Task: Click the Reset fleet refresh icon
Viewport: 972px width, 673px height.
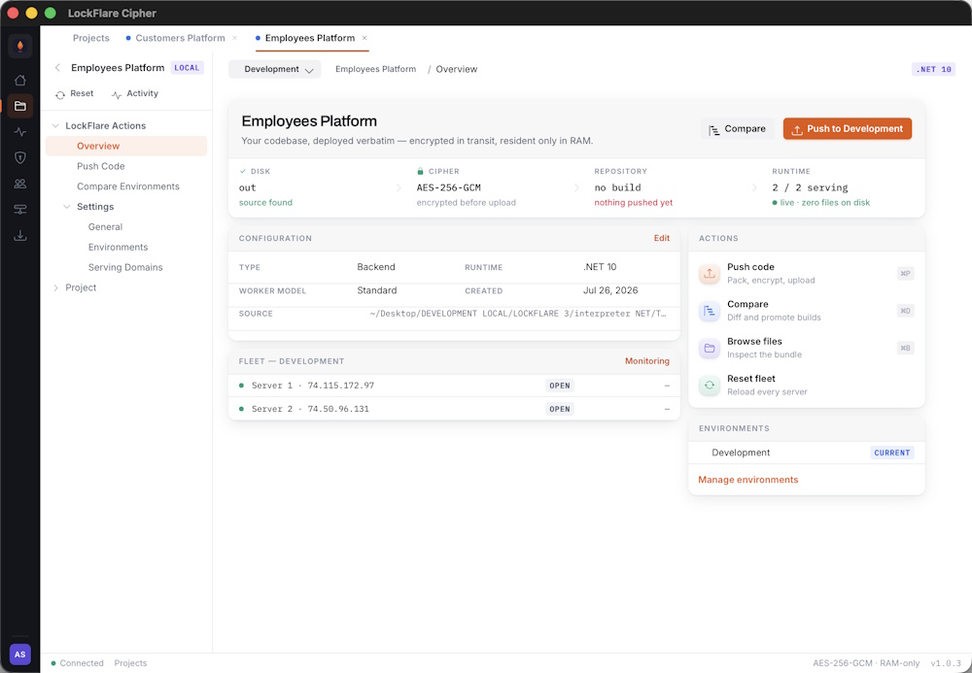Action: click(x=710, y=385)
